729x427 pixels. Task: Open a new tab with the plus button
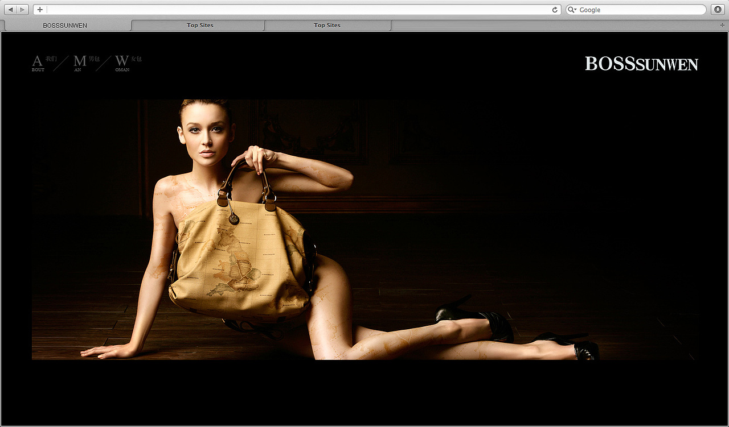pos(722,25)
